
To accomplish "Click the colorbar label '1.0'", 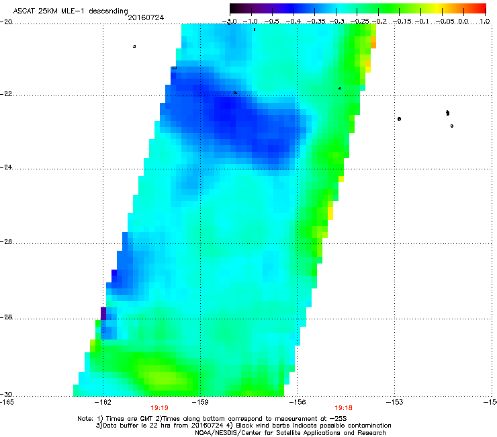I will (x=485, y=22).
